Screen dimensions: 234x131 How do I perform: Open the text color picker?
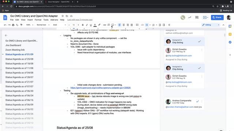tap(95, 25)
